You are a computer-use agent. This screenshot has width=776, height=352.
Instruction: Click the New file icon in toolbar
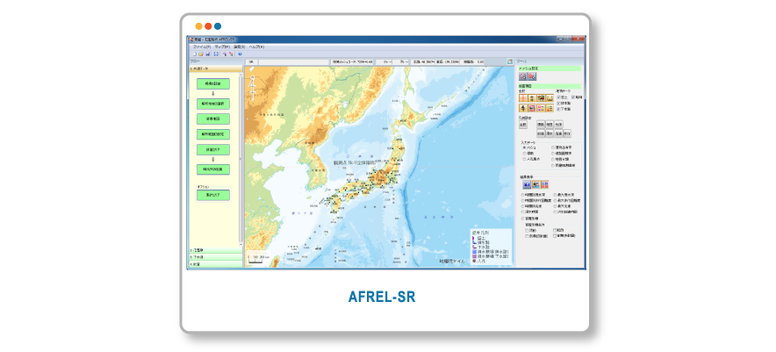click(195, 54)
